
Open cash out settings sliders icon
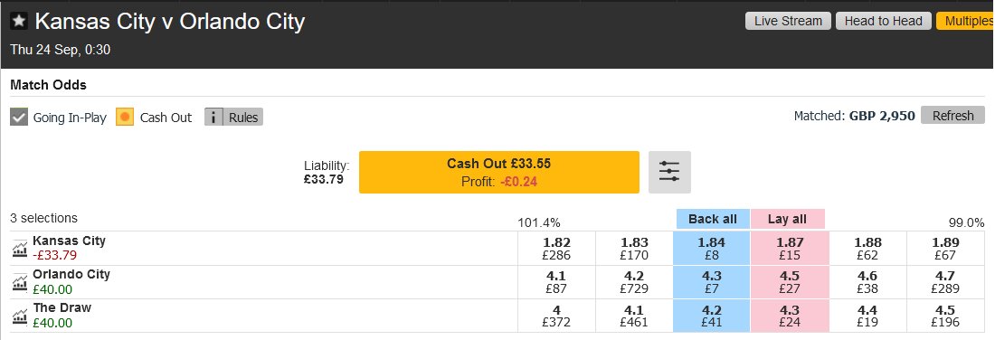pyautogui.click(x=669, y=172)
